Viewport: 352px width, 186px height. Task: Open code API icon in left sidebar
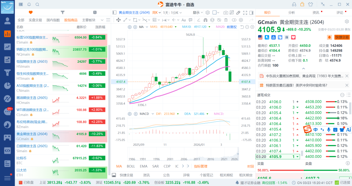click(x=7, y=150)
